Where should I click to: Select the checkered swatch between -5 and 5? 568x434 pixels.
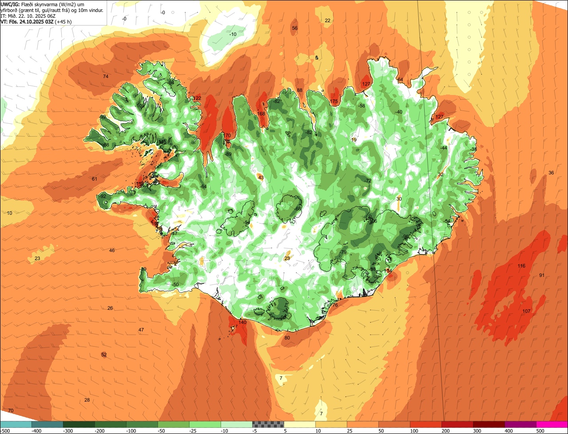268,425
